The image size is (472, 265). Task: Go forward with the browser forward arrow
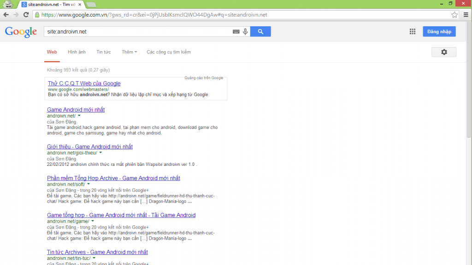(16, 15)
